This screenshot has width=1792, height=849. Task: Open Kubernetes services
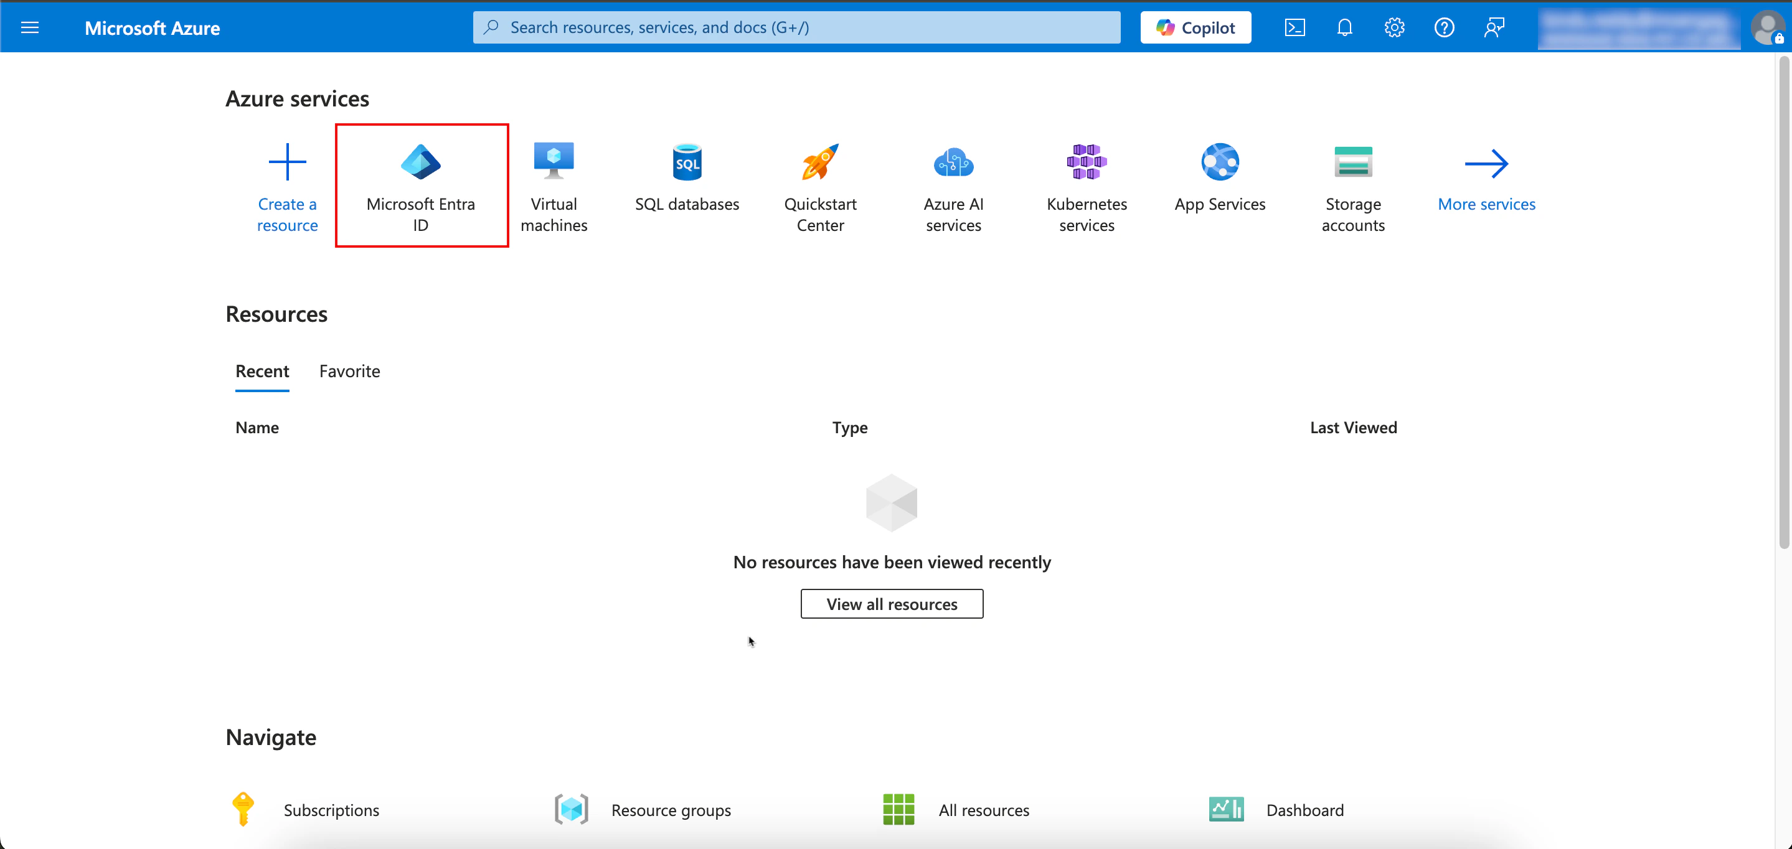click(x=1087, y=185)
